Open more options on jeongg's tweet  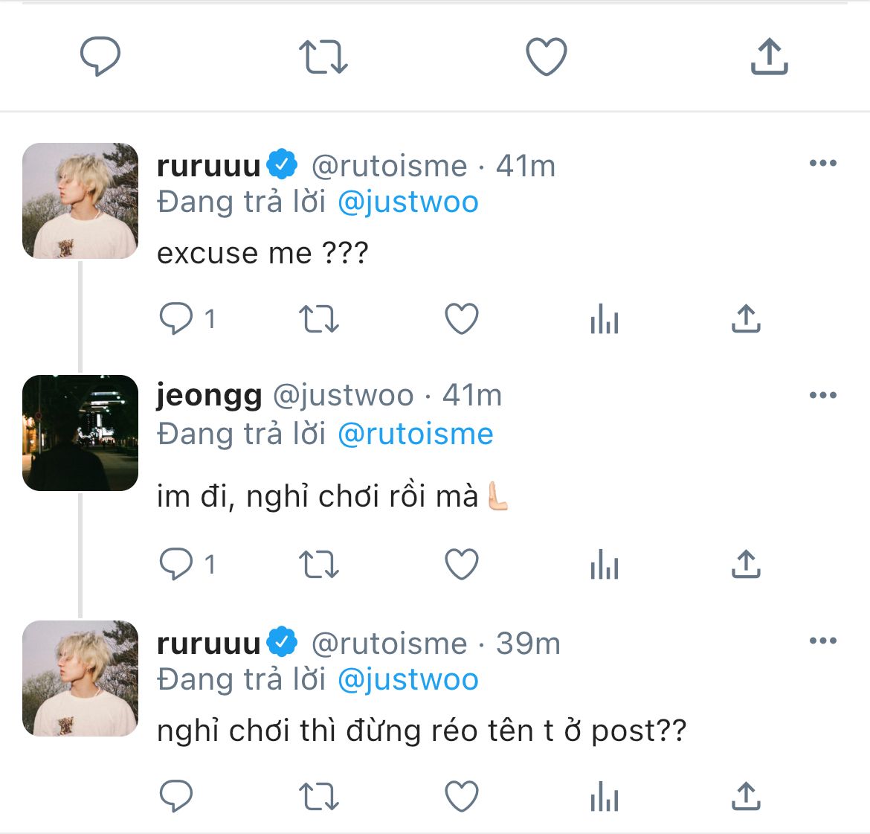point(823,395)
